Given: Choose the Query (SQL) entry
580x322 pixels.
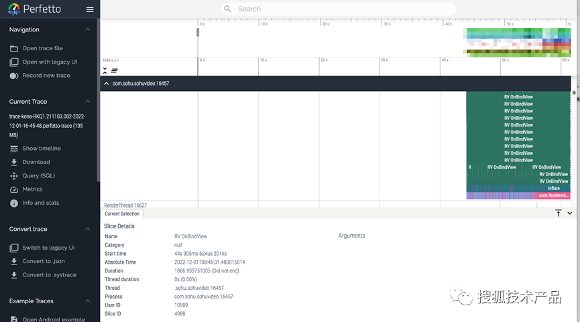Looking at the screenshot, I should pos(38,176).
